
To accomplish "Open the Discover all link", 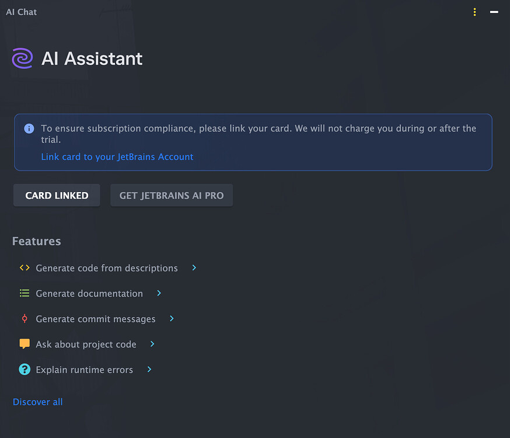I will [x=38, y=402].
